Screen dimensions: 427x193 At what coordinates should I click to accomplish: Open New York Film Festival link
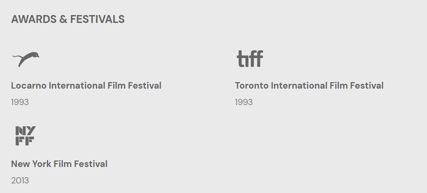coord(59,164)
